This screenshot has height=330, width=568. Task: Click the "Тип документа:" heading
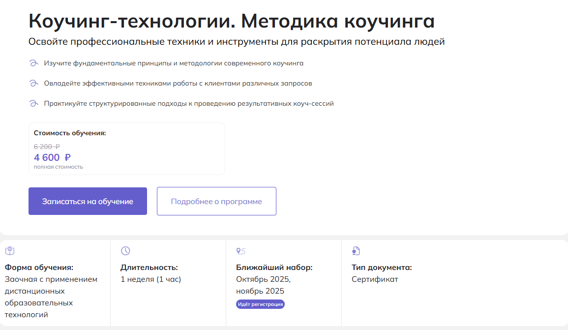382,268
